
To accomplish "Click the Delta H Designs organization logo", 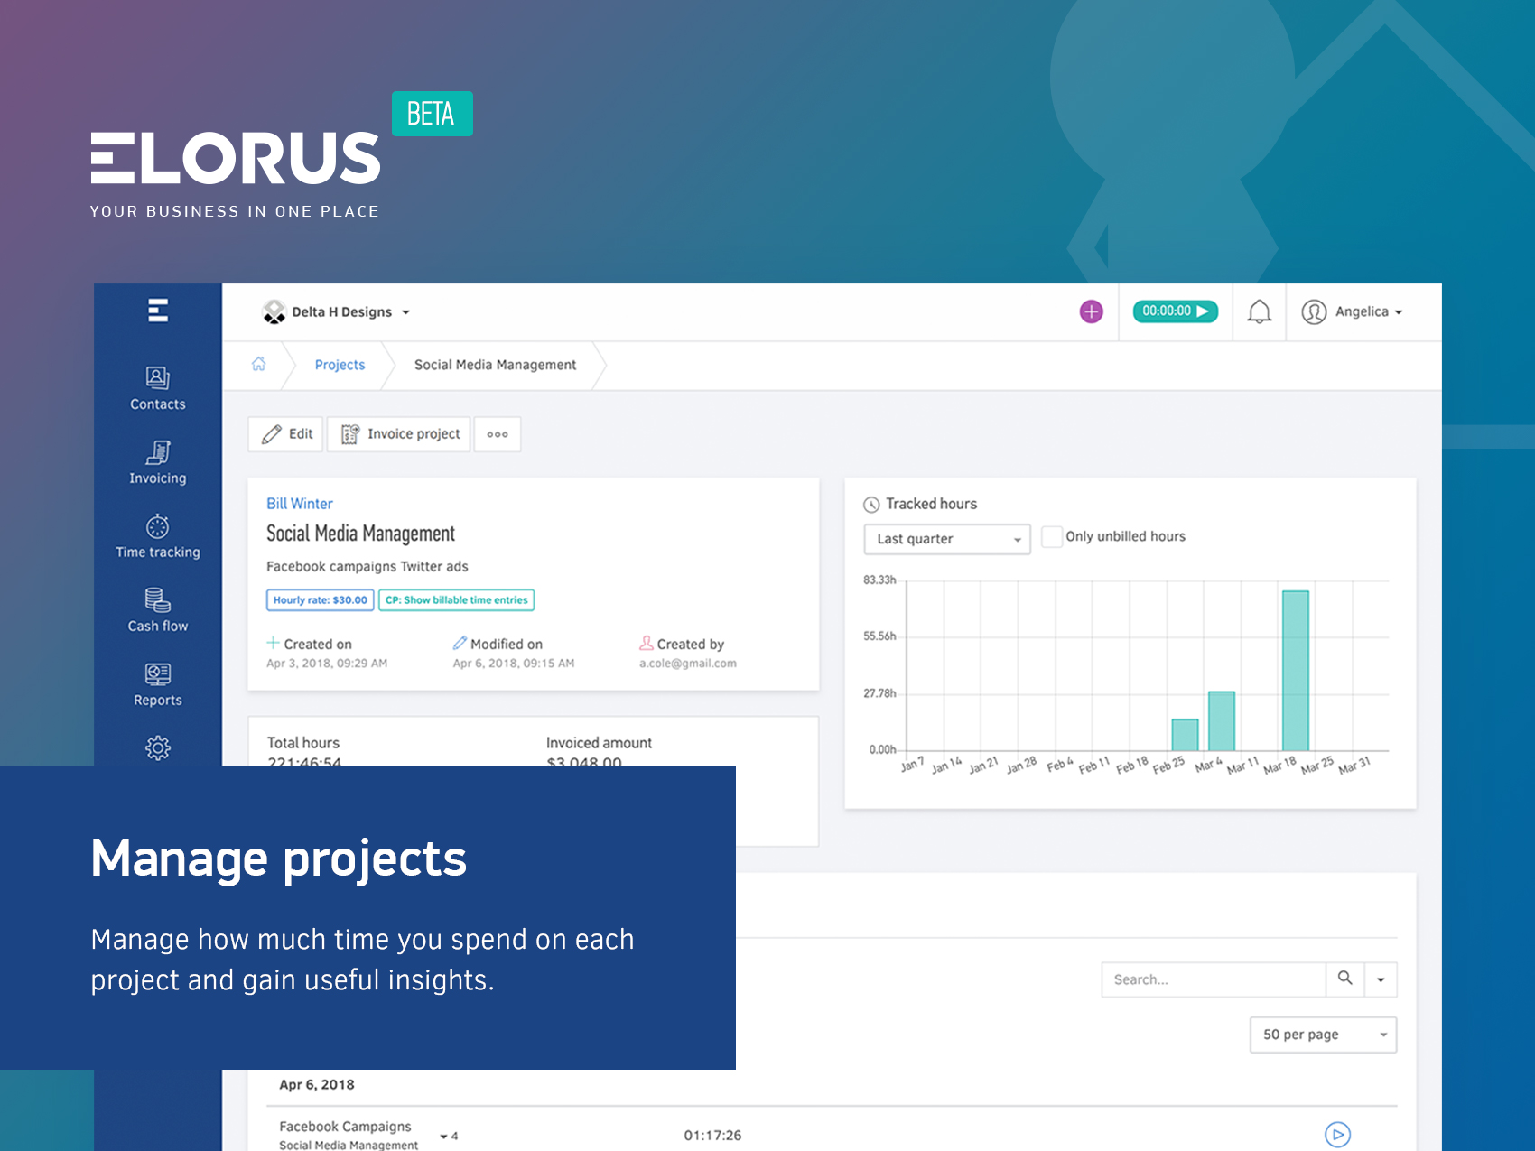I will [x=274, y=312].
